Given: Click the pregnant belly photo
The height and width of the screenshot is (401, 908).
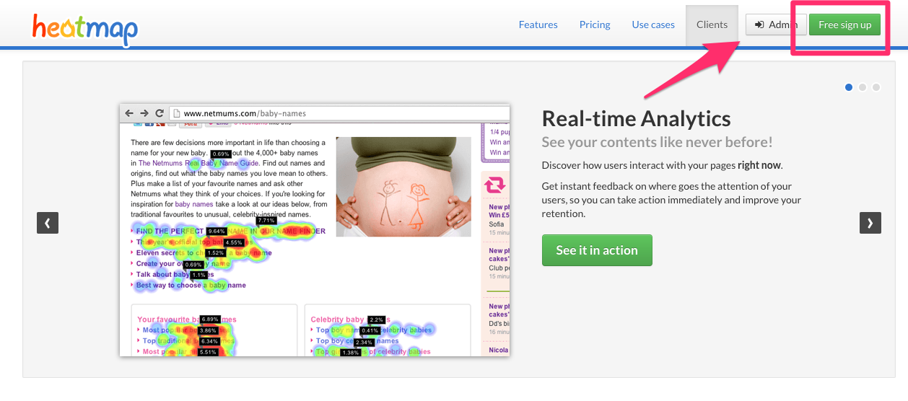Looking at the screenshot, I should [403, 188].
